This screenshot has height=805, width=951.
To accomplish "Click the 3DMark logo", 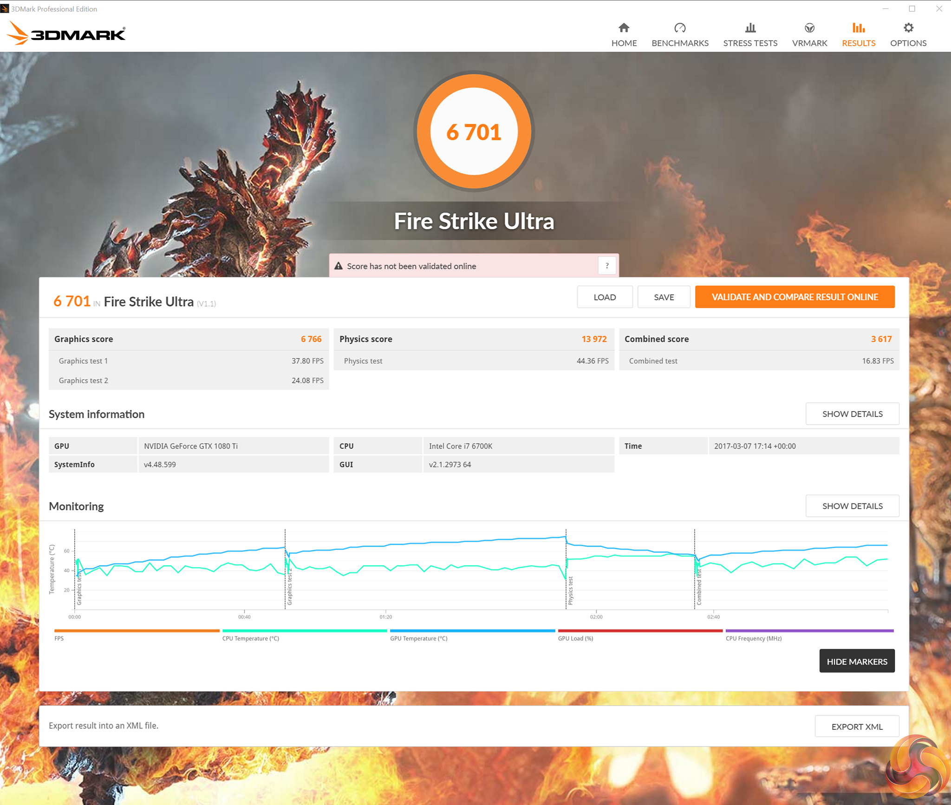I will pyautogui.click(x=67, y=33).
